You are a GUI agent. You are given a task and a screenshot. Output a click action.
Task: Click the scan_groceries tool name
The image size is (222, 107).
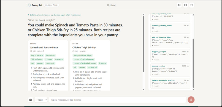(158, 66)
